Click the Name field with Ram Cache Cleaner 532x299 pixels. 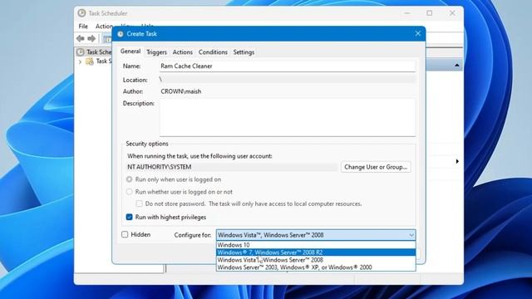[288, 66]
